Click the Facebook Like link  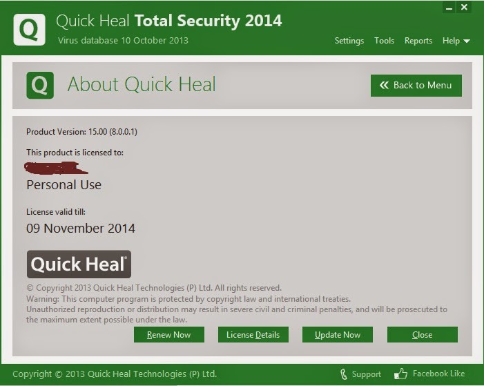pos(438,374)
